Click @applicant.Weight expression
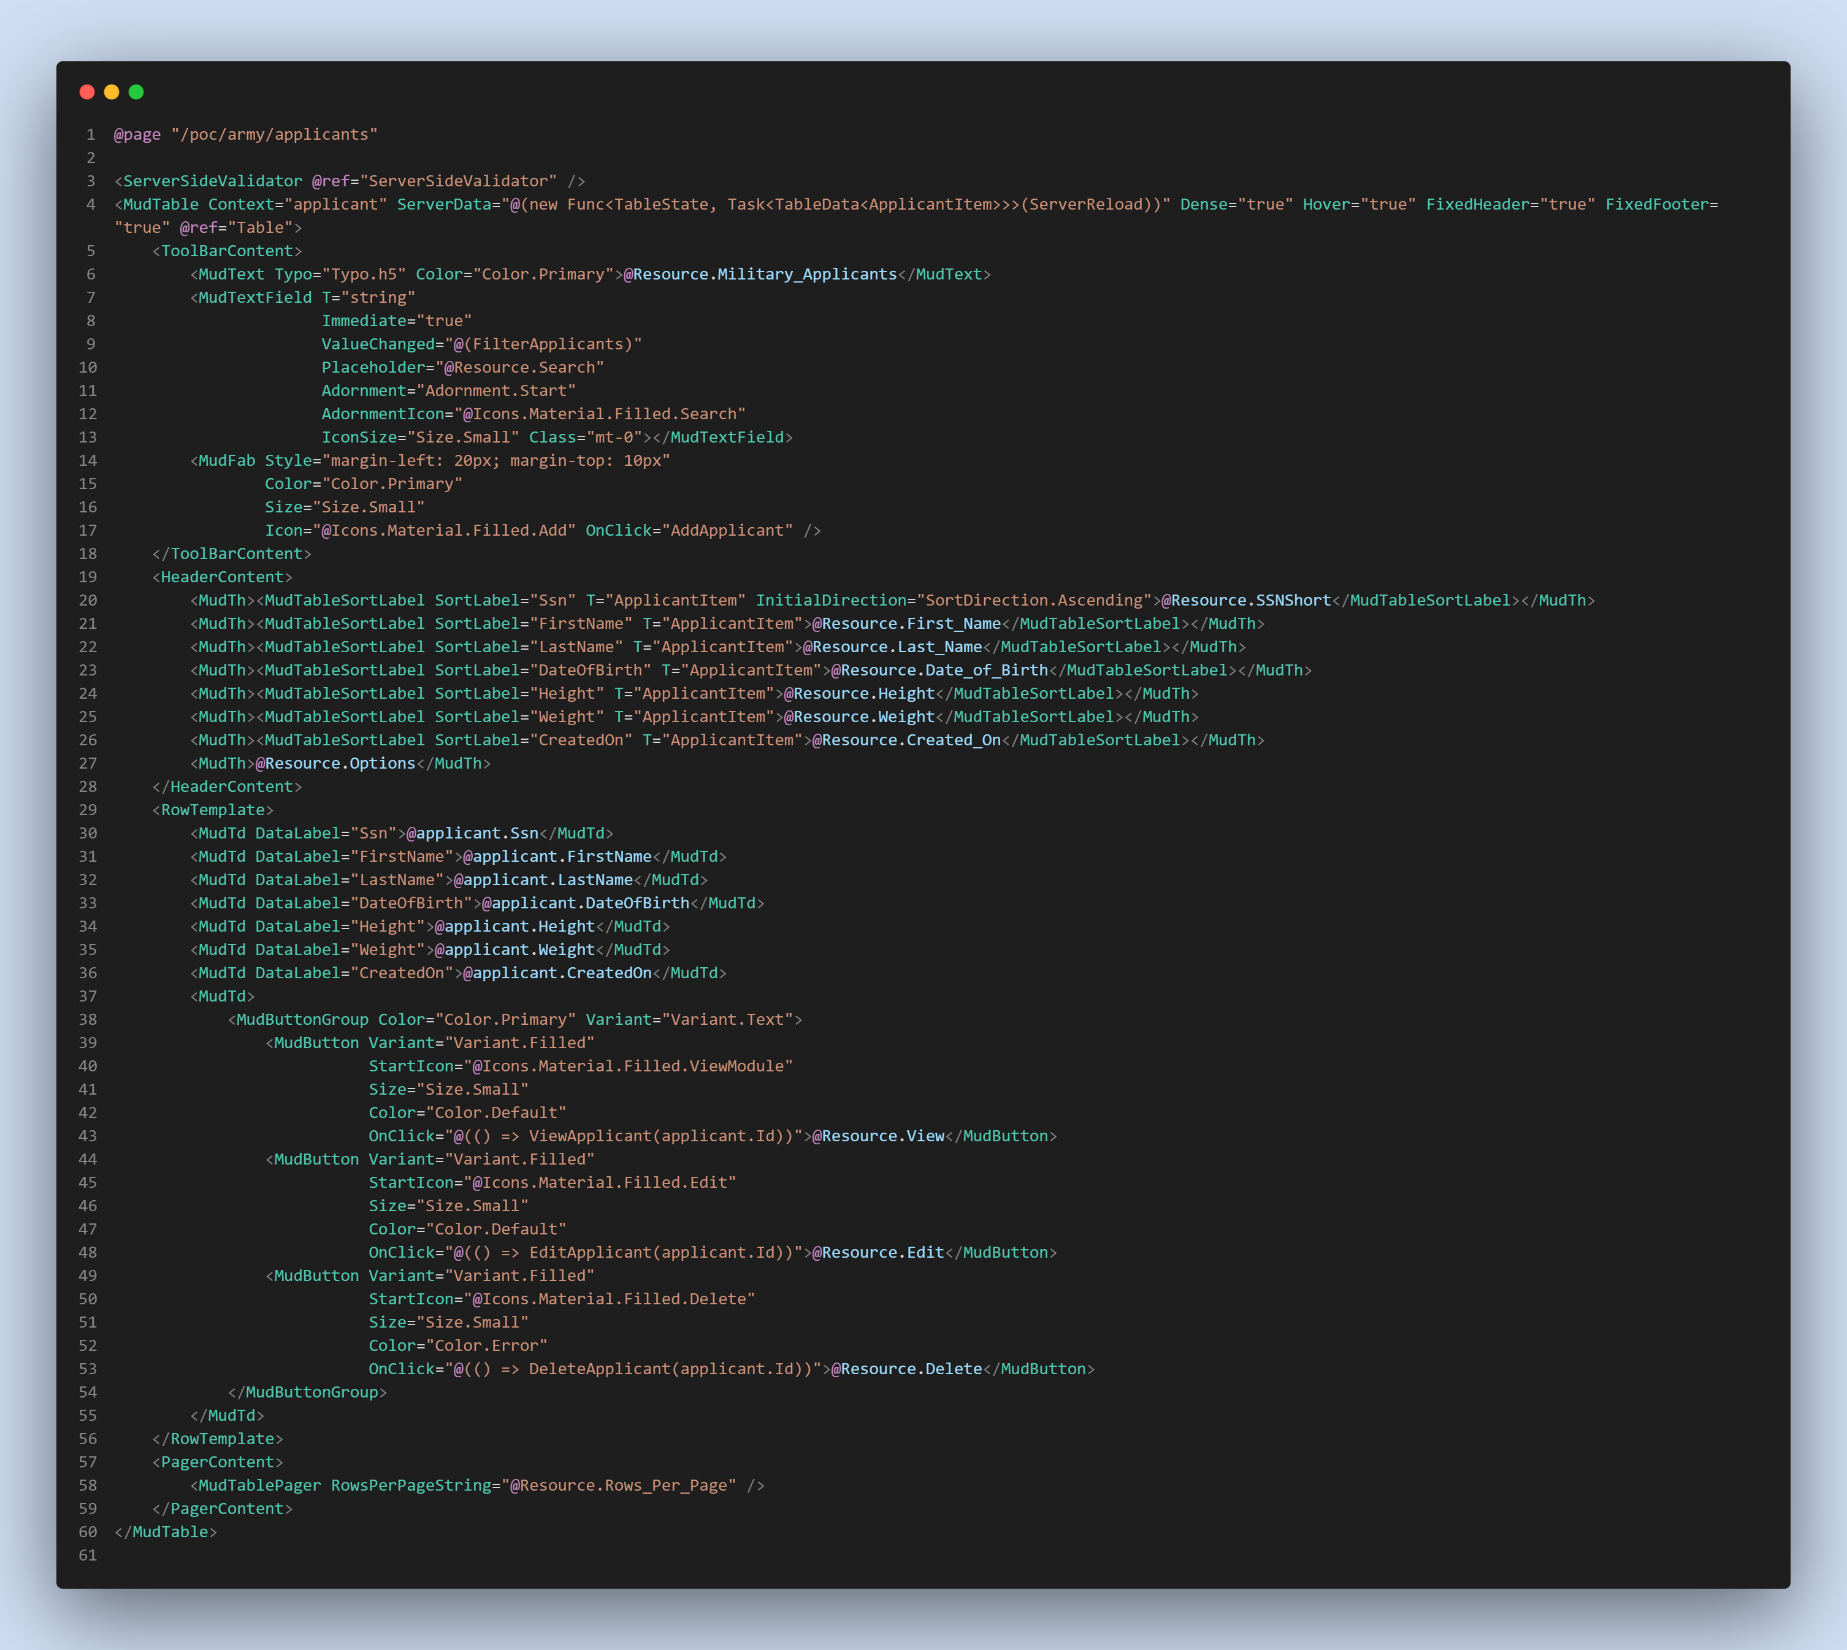This screenshot has height=1650, width=1847. 514,949
